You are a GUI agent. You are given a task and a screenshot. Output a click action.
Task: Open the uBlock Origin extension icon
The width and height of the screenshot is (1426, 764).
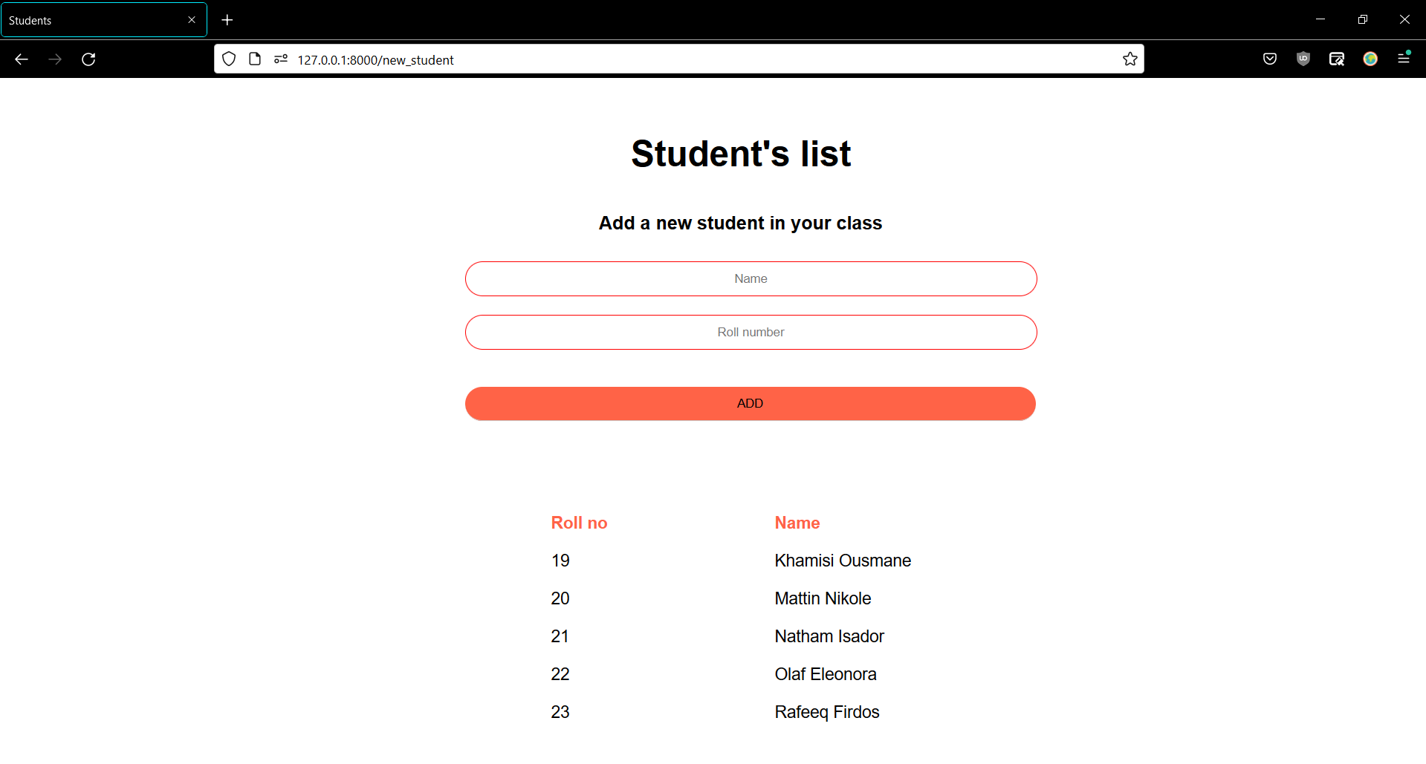coord(1303,59)
